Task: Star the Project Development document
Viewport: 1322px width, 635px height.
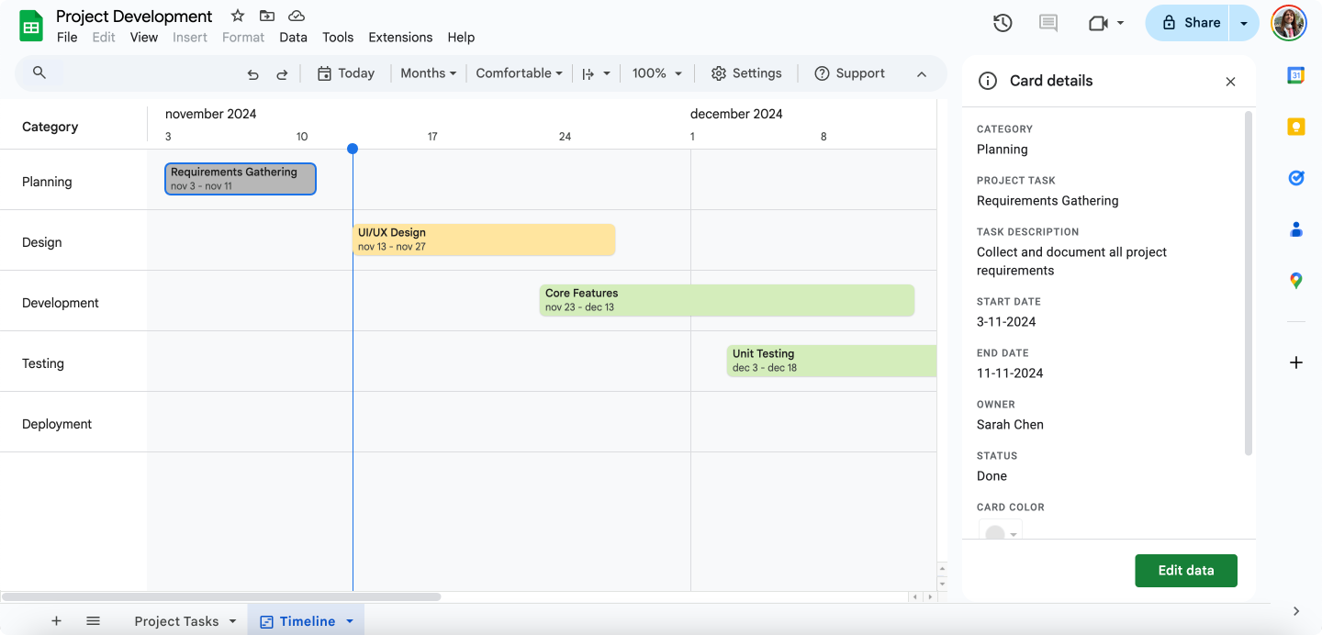Action: 238,16
